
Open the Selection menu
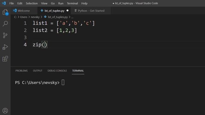32,3
